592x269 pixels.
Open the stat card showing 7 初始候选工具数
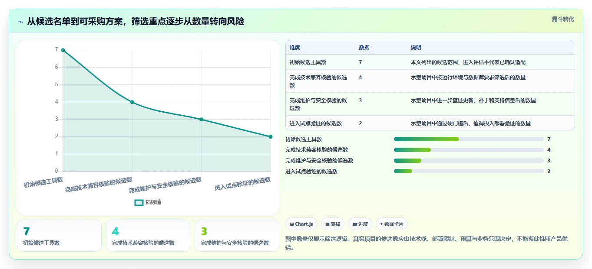click(59, 236)
